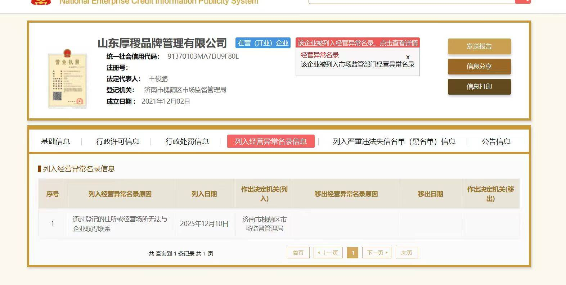
Task: Select the 列入经营异常名录信息 tab
Action: click(271, 141)
